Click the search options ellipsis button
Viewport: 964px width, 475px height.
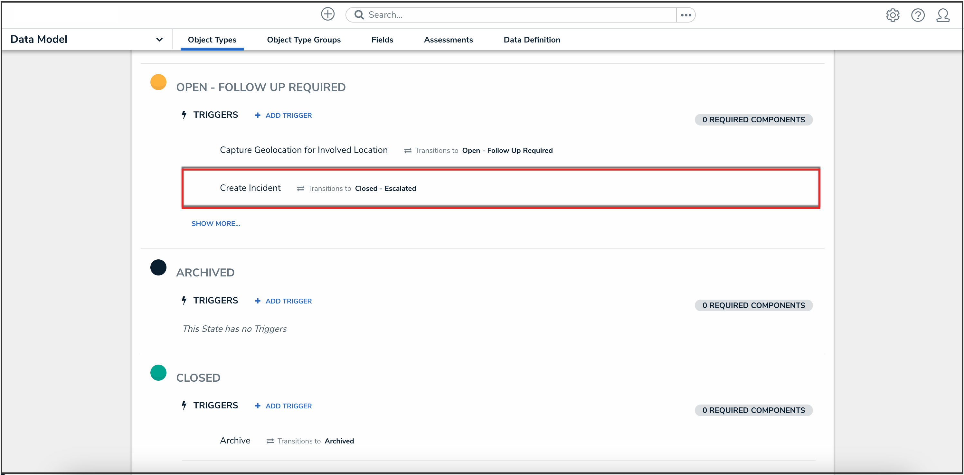tap(685, 15)
